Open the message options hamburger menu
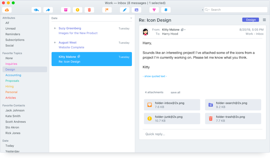The width and height of the screenshot is (270, 159). coord(264,20)
